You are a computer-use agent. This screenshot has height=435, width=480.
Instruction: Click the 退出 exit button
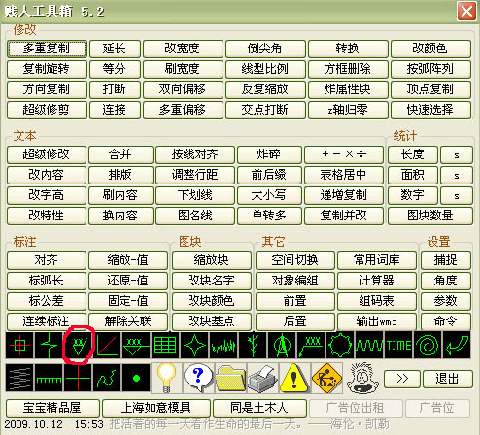[447, 379]
